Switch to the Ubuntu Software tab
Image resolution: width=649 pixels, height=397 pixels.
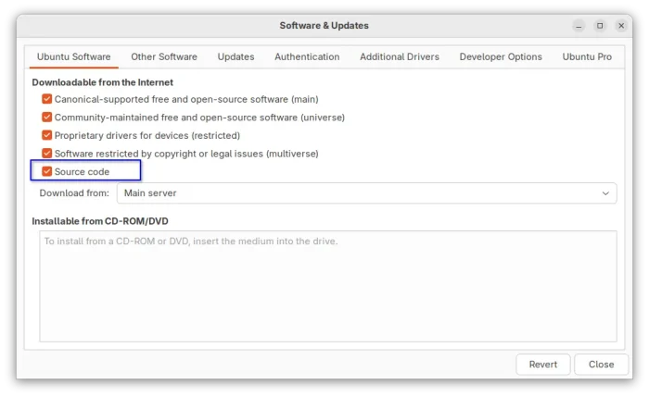pyautogui.click(x=73, y=57)
